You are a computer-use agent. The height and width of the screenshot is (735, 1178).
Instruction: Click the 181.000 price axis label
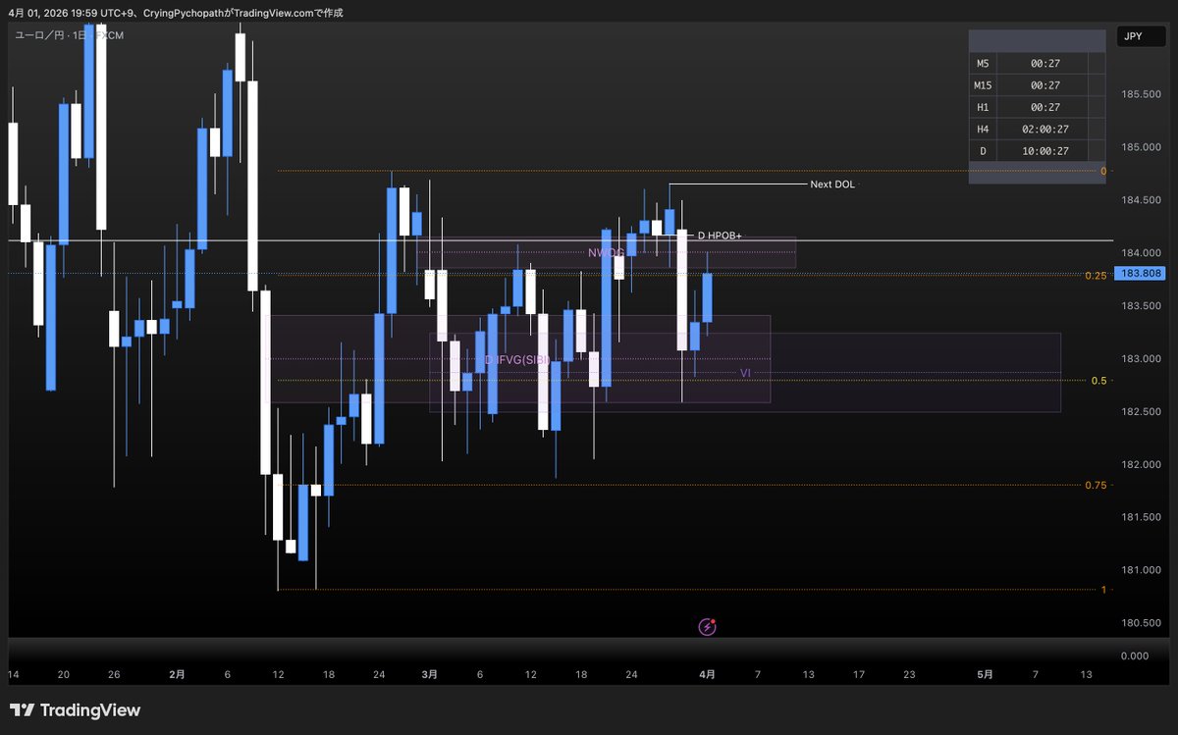pos(1143,570)
